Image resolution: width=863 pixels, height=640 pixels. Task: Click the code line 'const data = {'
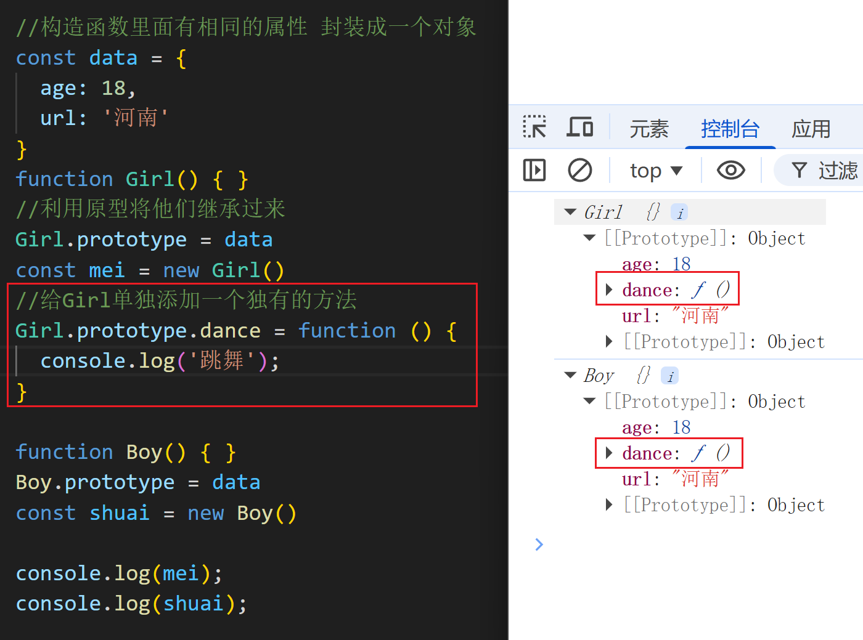101,58
